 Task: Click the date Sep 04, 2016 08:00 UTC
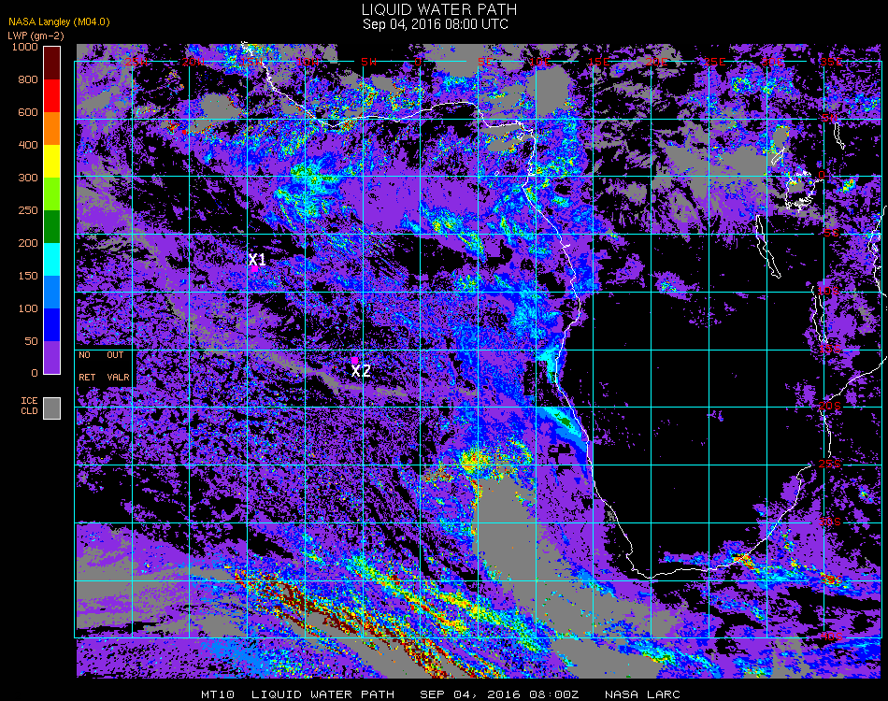[436, 24]
